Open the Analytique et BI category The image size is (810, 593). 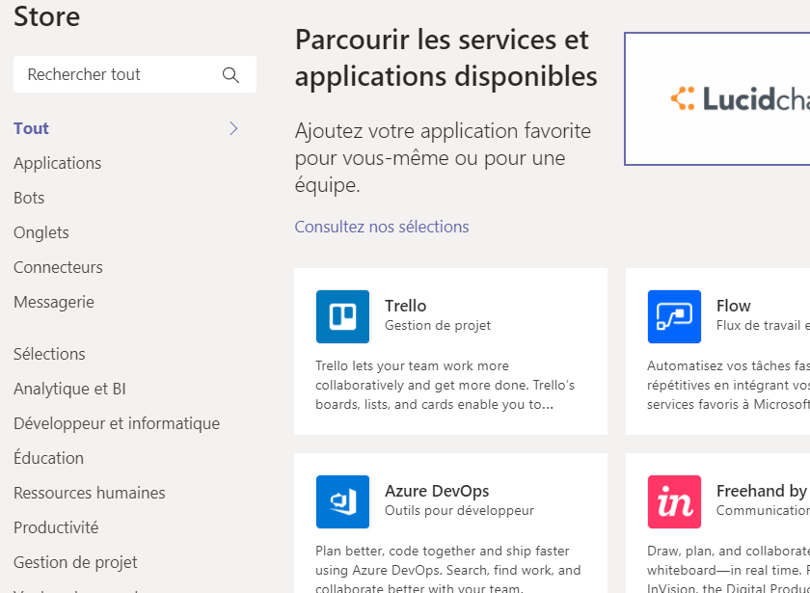pos(69,389)
